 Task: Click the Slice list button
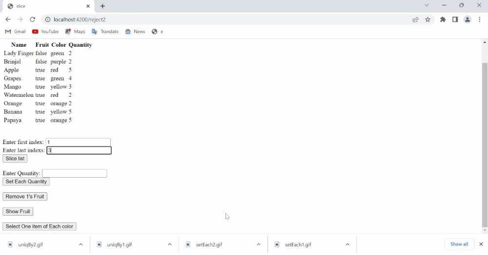15,159
